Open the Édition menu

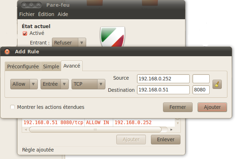[x=46, y=14]
